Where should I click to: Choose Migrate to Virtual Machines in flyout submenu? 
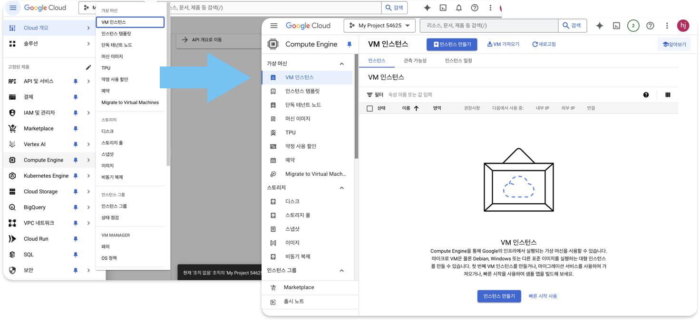pos(130,103)
